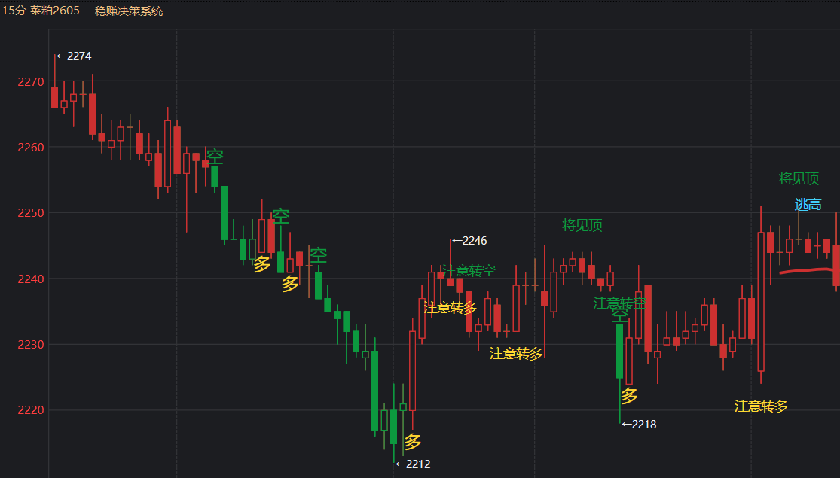Click the green 注意转空 near 2246 marker

tap(469, 271)
